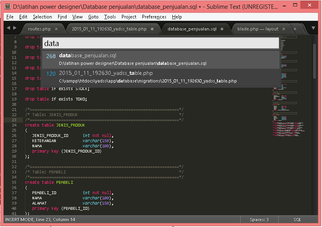Click the 'create table PEMBELI' line
This screenshot has width=322, height=227.
[x=49, y=182]
